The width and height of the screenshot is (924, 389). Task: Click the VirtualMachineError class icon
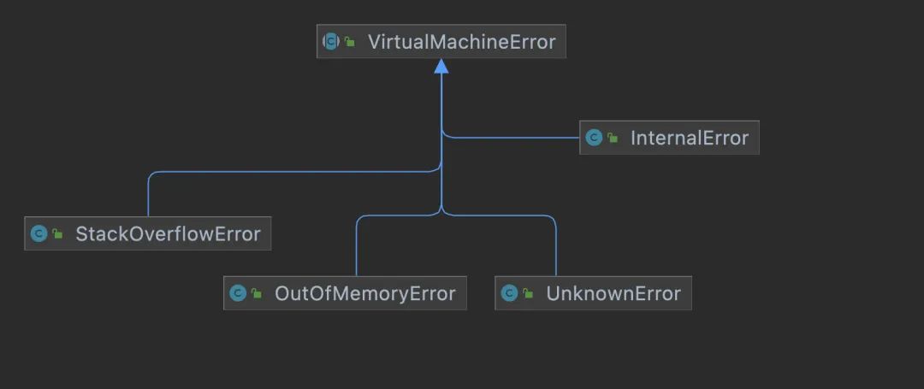tap(331, 42)
